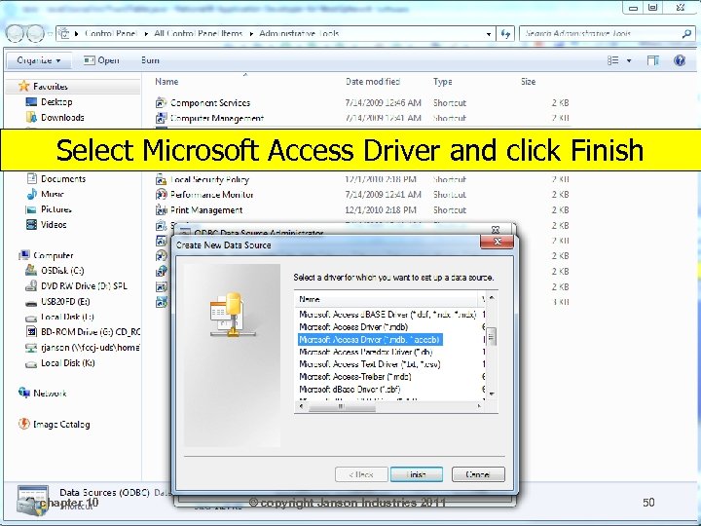Click the refresh button beside address bar
Screen dimensions: 701x526
[505, 33]
